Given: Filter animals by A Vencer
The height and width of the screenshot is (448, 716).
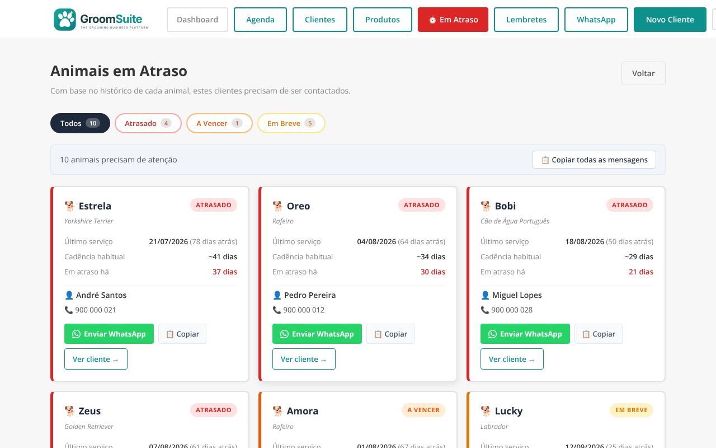Looking at the screenshot, I should 219,123.
